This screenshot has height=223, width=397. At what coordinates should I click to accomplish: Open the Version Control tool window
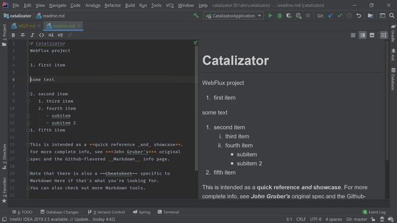pyautogui.click(x=106, y=212)
